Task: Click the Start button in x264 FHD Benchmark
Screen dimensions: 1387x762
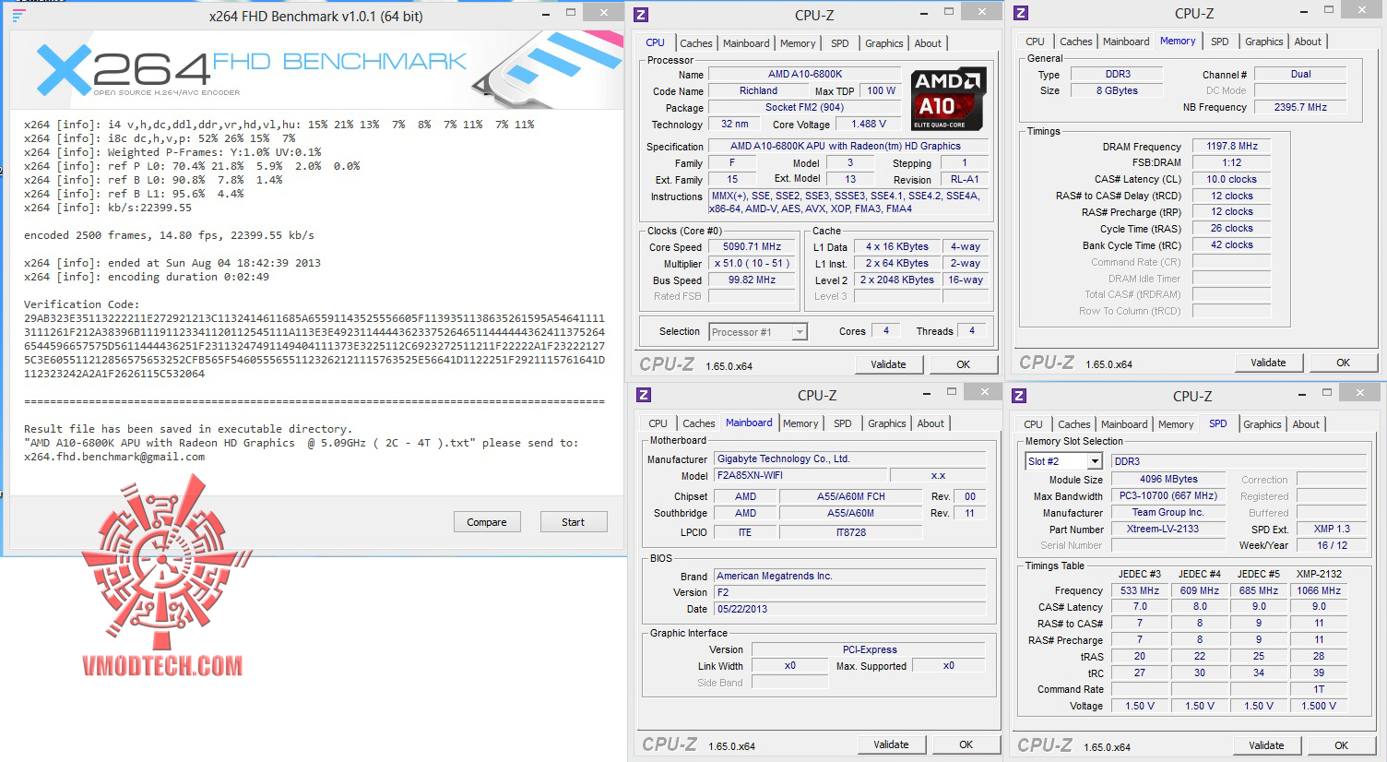Action: click(574, 522)
